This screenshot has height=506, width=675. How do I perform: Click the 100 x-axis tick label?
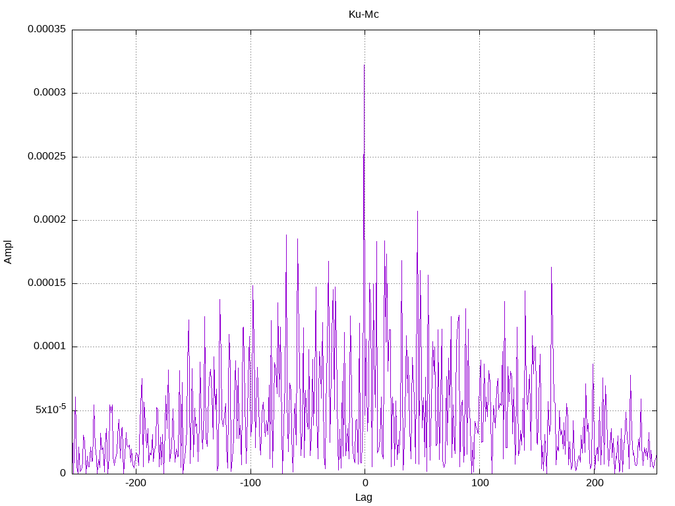coord(480,483)
